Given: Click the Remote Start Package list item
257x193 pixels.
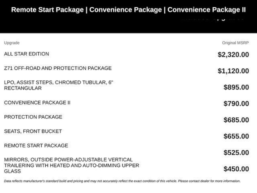Looking at the screenshot, I should [36, 146].
